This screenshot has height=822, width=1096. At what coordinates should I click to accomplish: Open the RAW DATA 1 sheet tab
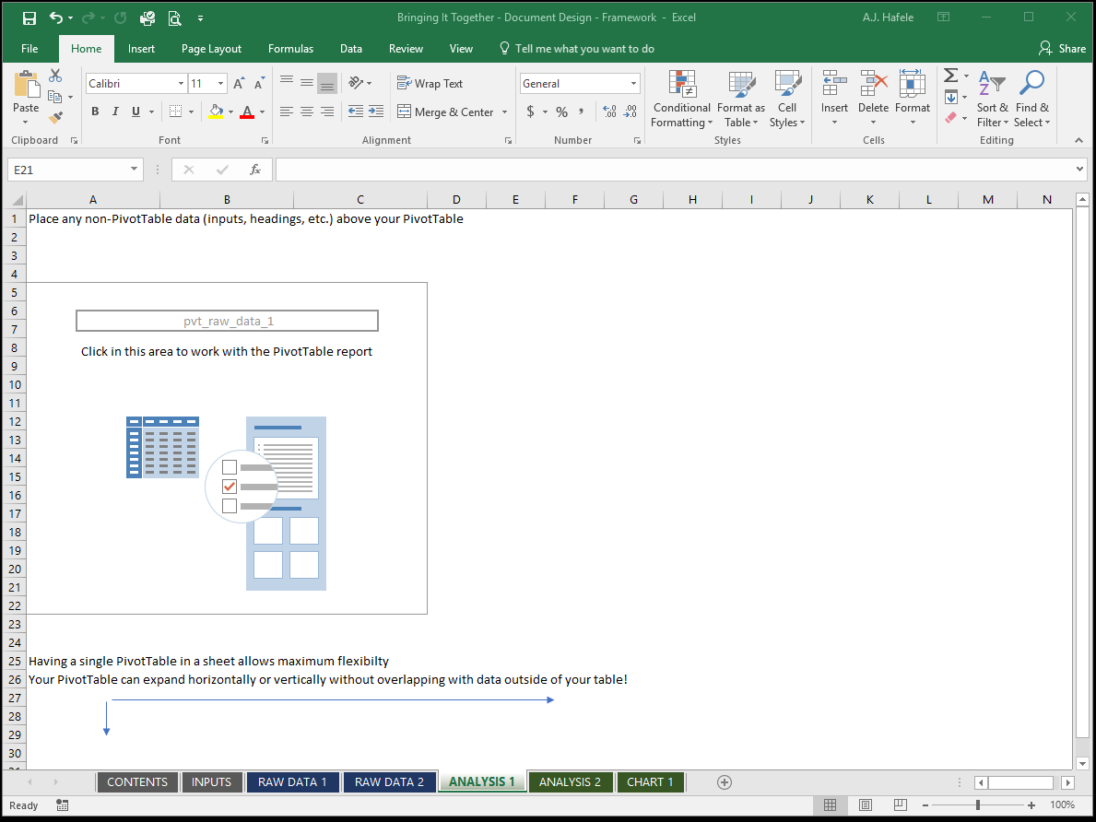(292, 781)
